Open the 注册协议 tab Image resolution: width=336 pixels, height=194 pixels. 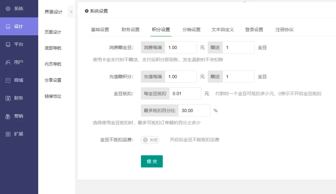[x=284, y=30]
